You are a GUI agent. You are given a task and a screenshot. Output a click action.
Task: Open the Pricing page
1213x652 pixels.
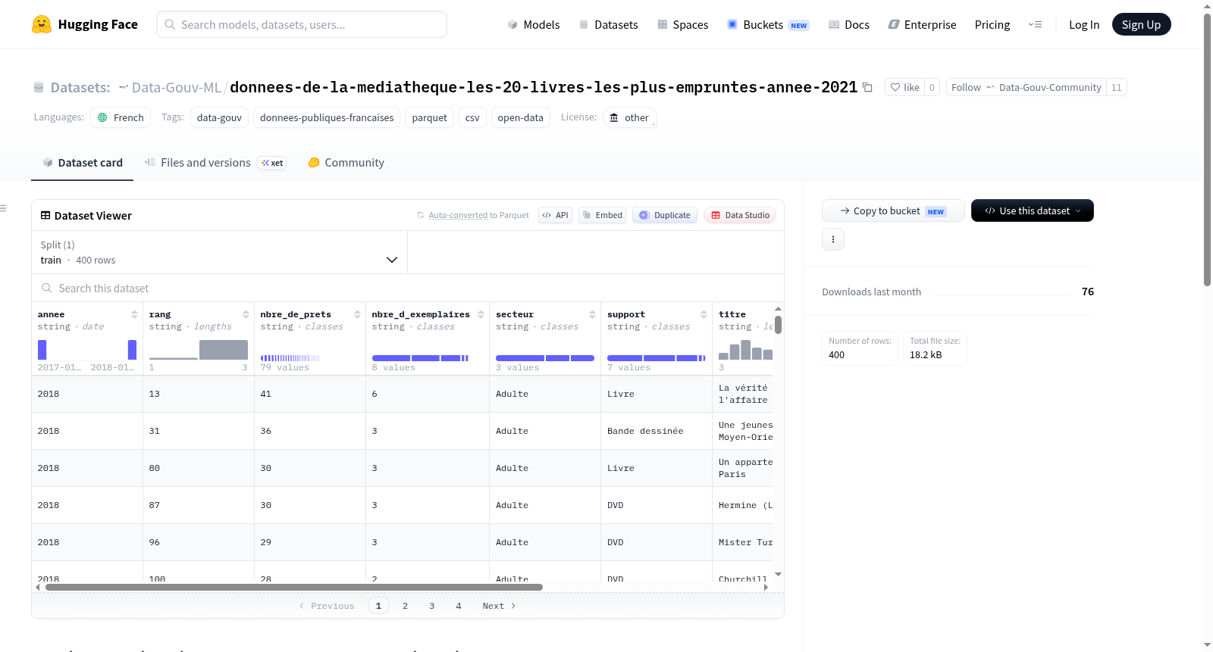coord(992,24)
